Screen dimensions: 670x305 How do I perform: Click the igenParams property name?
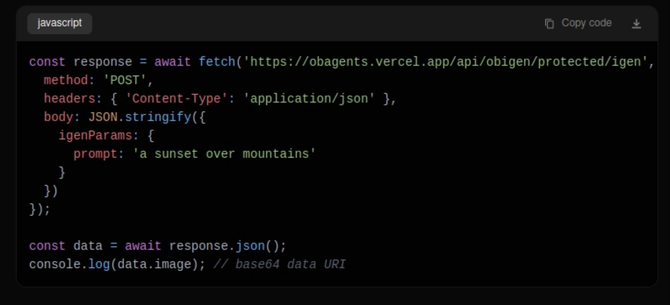click(x=95, y=135)
